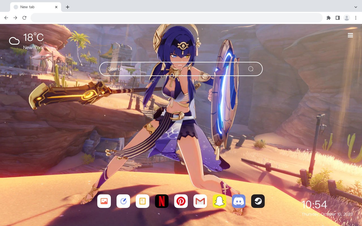This screenshot has width=362, height=226.
Task: Select the New tab tab
Action: click(x=36, y=7)
